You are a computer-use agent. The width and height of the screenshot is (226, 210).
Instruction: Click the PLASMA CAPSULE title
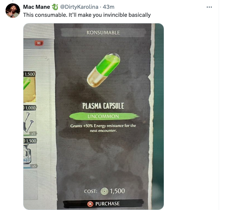pyautogui.click(x=103, y=106)
